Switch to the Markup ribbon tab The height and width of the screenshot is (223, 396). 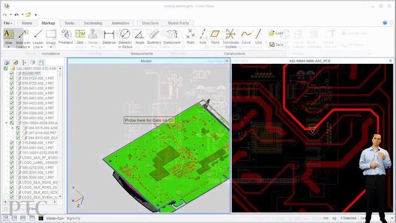tap(48, 23)
